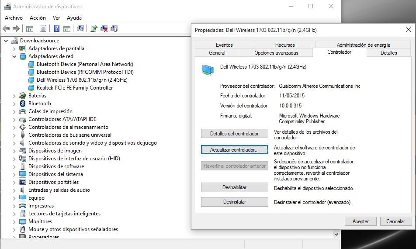Click the Equipo computer icon
Image resolution: width=416 pixels, height=249 pixels.
23,198
